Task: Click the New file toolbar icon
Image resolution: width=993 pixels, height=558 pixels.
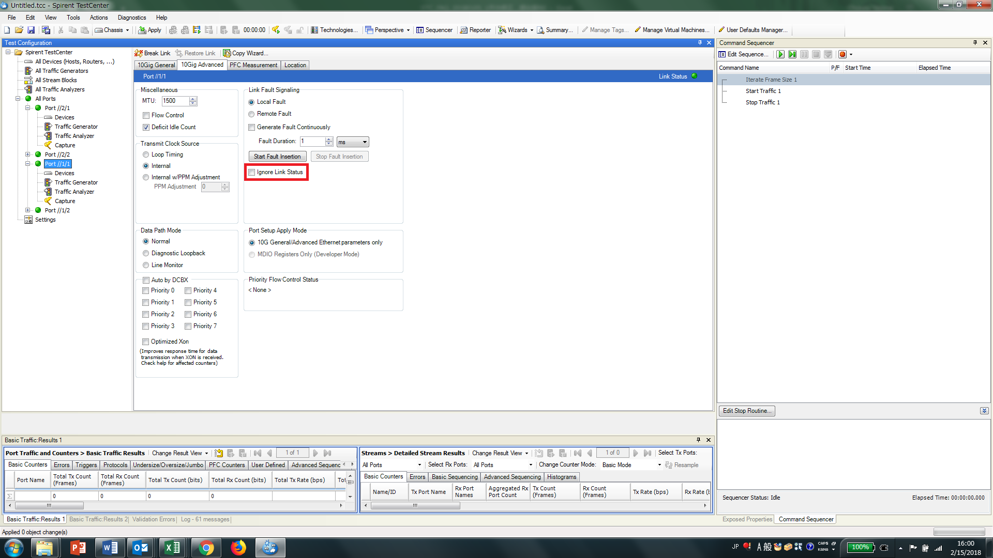Action: 7,30
